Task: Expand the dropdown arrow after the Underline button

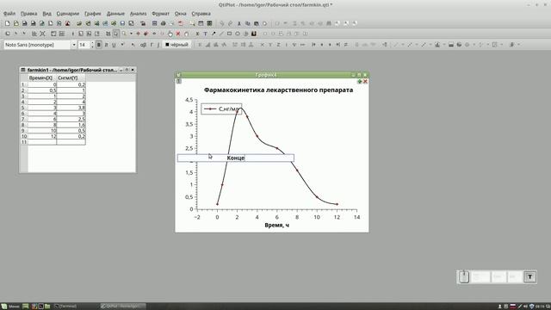Action: 122,45
